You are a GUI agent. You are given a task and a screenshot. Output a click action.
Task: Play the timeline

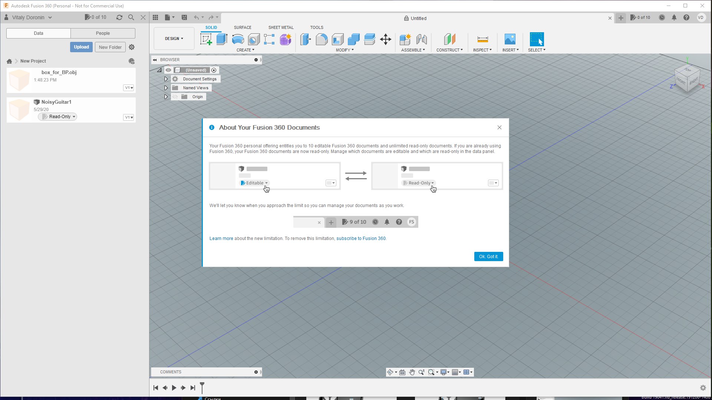pyautogui.click(x=174, y=388)
